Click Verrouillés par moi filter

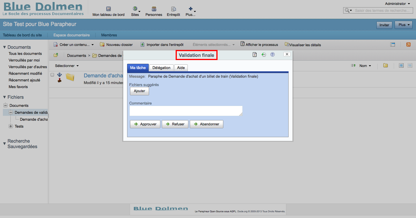(x=24, y=60)
